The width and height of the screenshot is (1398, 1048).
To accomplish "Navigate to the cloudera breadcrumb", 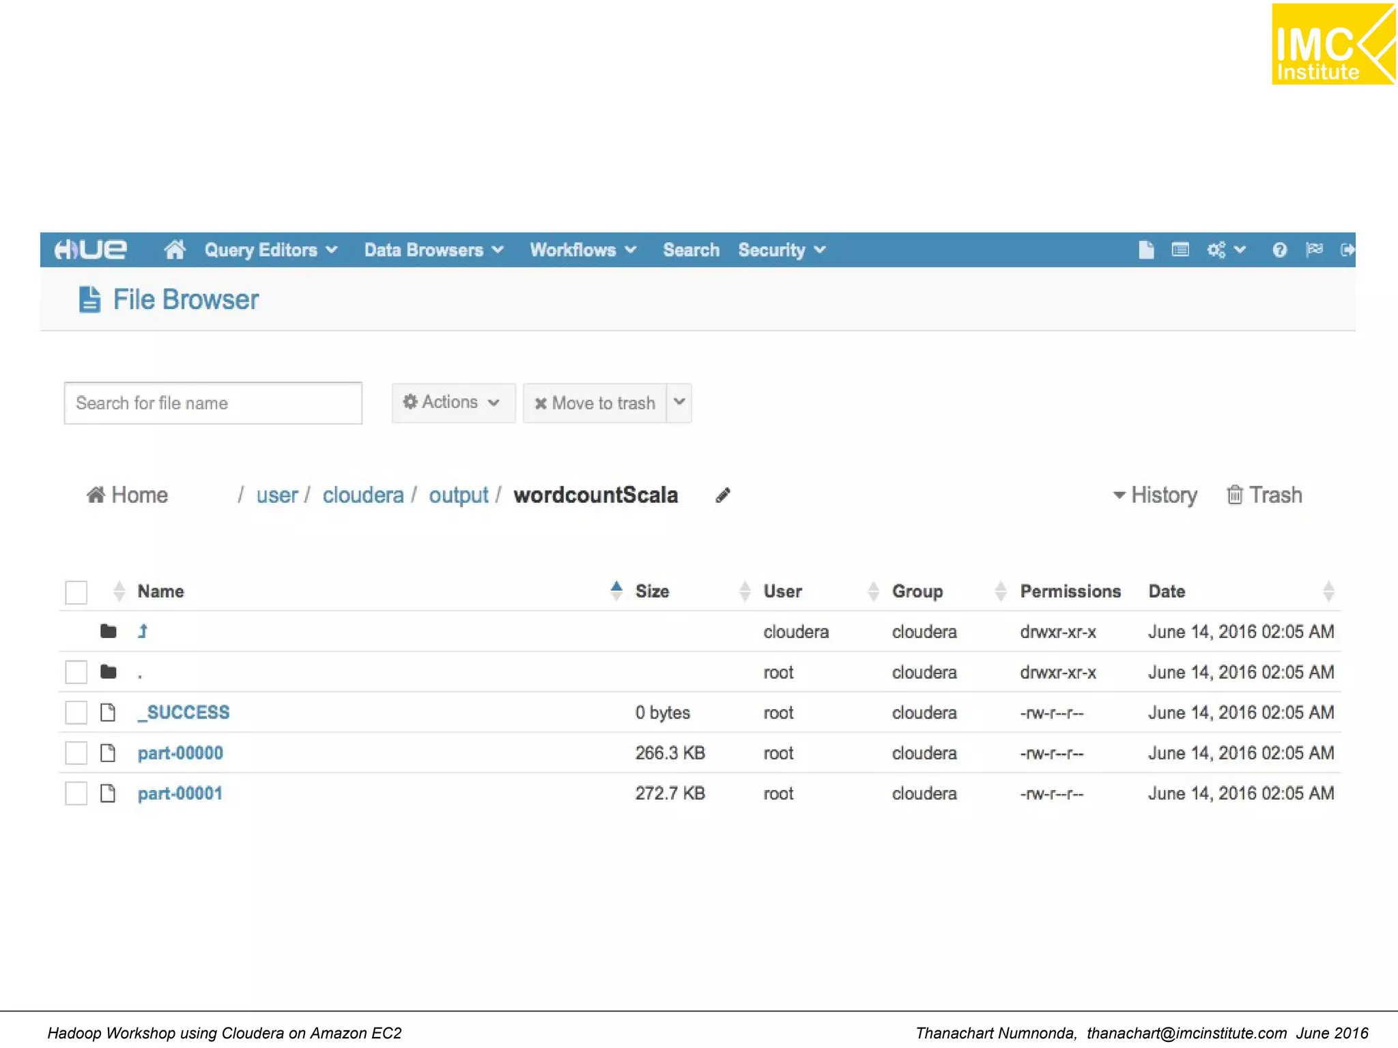I will click(363, 495).
